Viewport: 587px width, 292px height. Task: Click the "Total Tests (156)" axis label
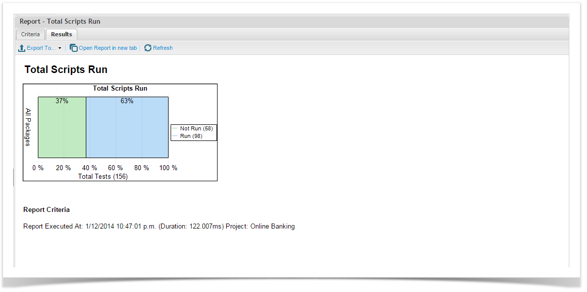pyautogui.click(x=103, y=177)
